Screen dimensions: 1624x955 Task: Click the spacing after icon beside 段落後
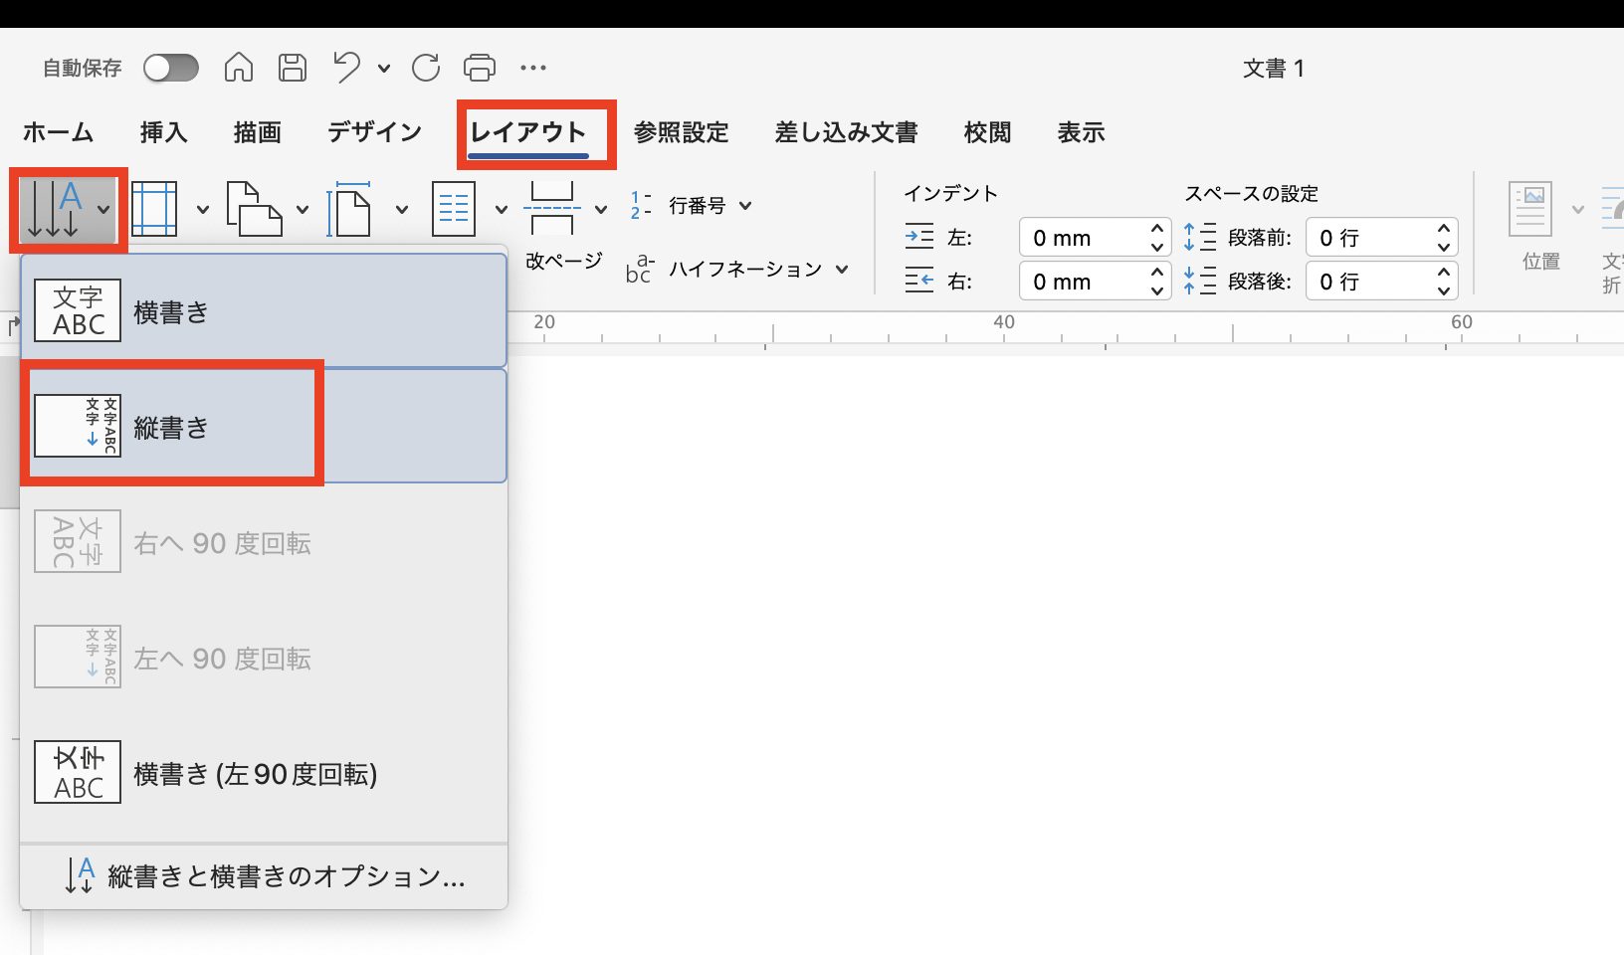[x=1200, y=282]
